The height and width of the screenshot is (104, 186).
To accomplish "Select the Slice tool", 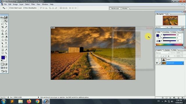I will (x=6, y=27).
